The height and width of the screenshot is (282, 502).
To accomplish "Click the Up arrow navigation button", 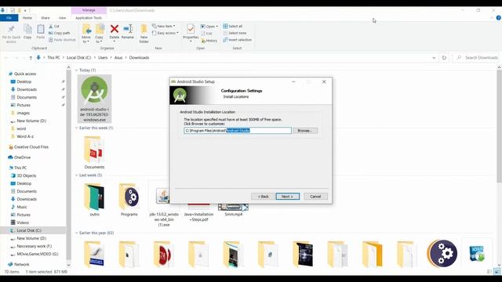I will [31, 58].
